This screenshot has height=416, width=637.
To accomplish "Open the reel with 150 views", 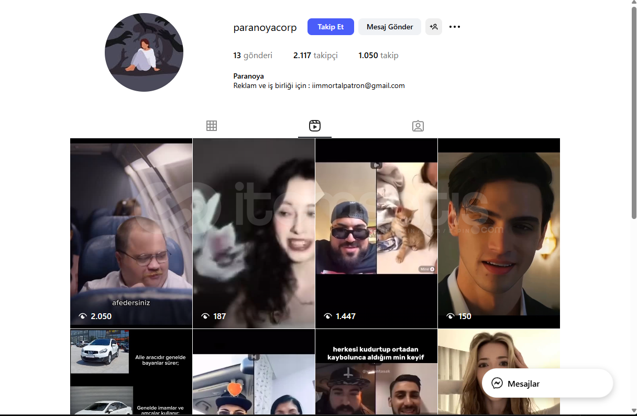I will (499, 233).
